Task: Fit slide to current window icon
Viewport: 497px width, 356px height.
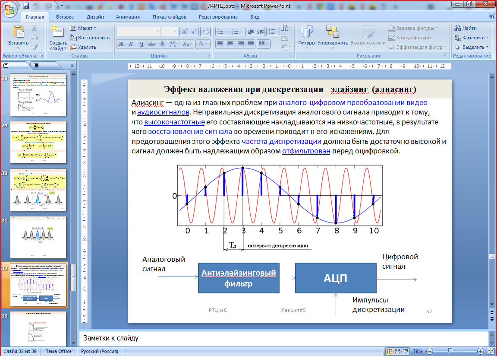Action: (x=491, y=351)
